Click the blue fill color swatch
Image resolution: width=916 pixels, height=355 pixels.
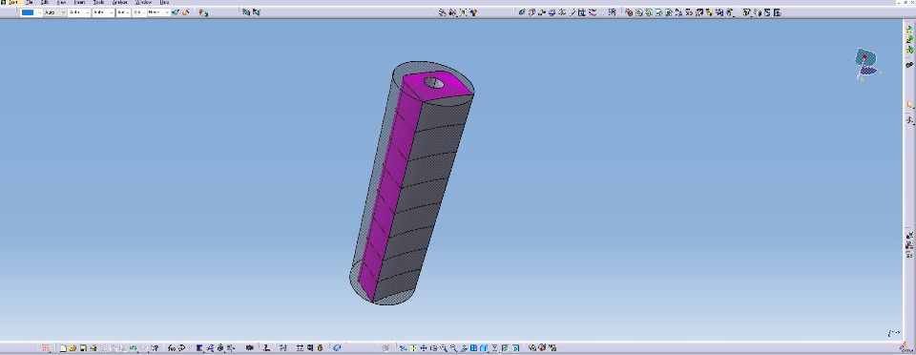[28, 12]
